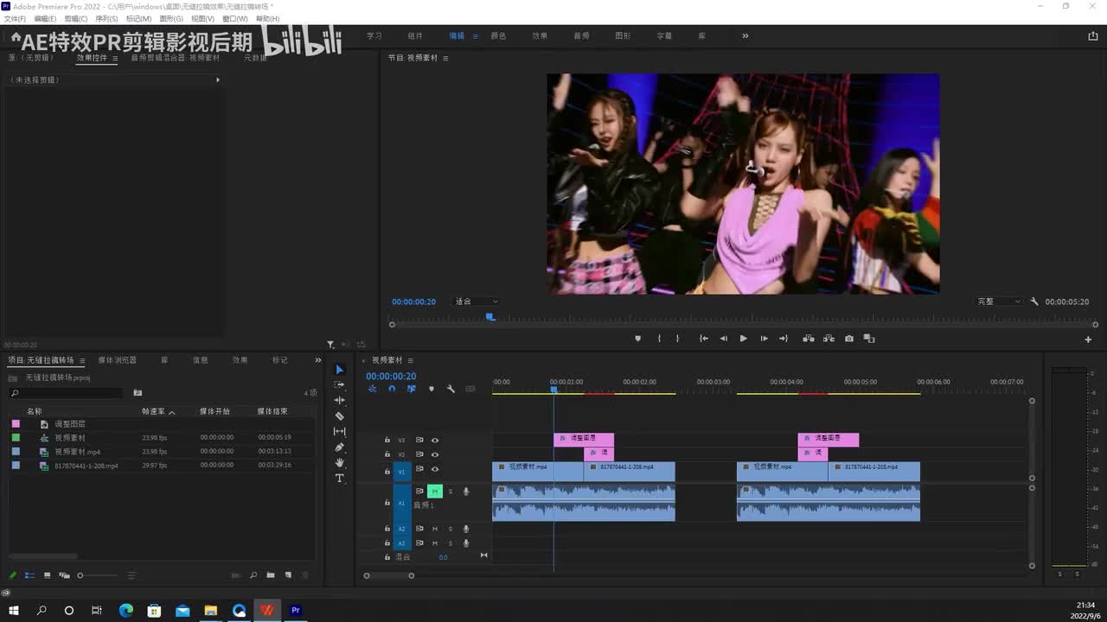Open the zoom level dropdown 适合
Viewport: 1107px width, 622px height.
476,301
